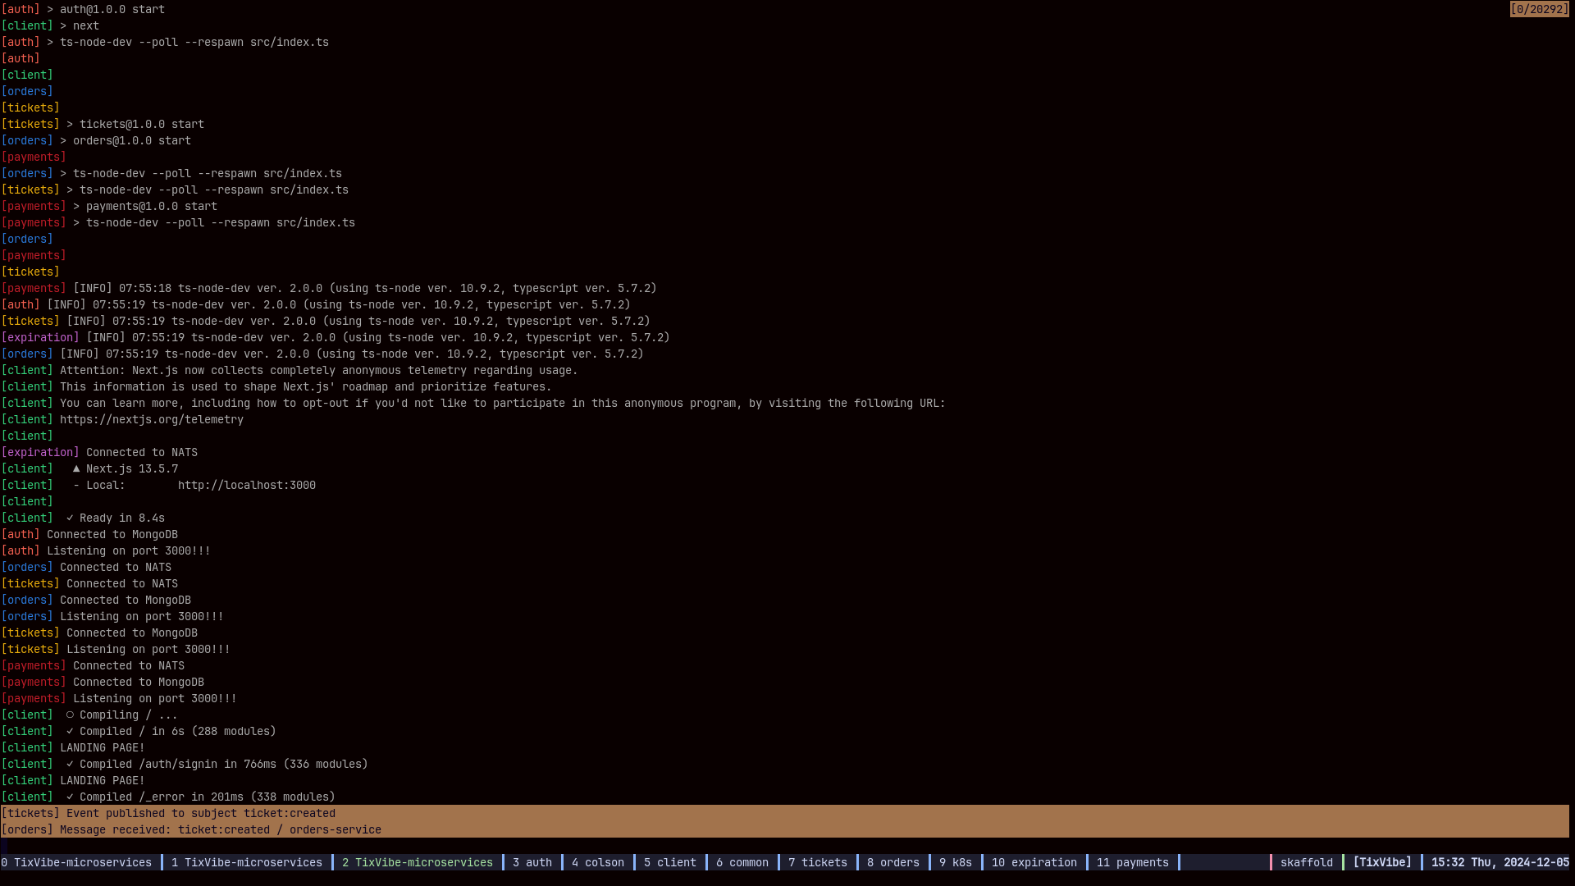This screenshot has width=1575, height=886.
Task: Click '[auth] Connected to MongoDB' line
Action: point(89,534)
